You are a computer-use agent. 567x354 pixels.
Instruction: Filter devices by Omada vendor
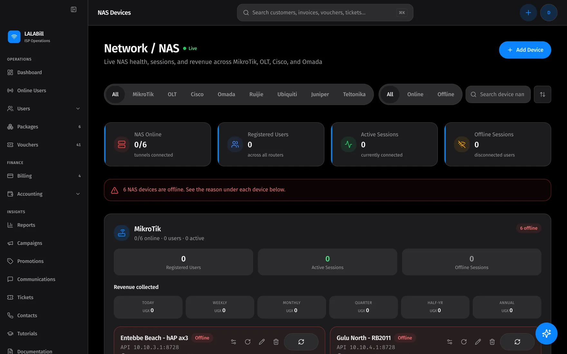coord(226,94)
